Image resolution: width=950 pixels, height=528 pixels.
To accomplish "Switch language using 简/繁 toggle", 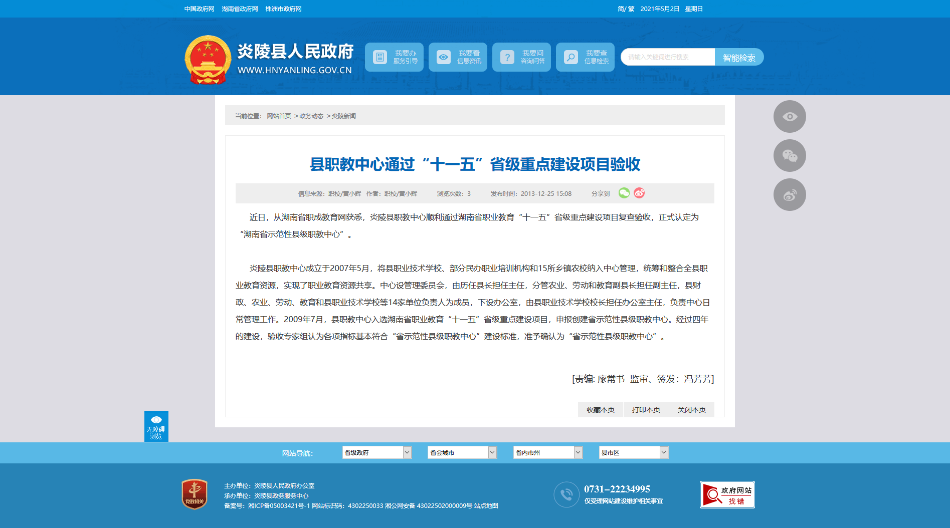I will [x=626, y=9].
